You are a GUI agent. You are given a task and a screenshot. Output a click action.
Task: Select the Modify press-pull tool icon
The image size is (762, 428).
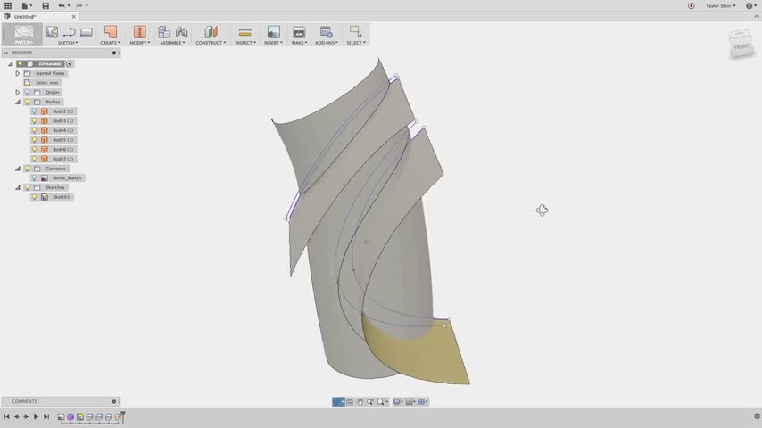pos(139,32)
